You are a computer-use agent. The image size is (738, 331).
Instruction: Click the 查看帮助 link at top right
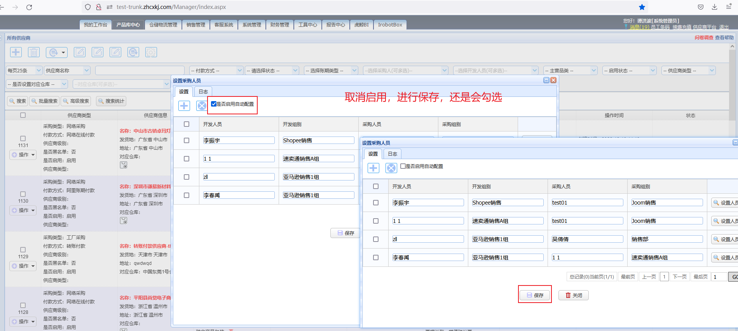[x=724, y=38]
